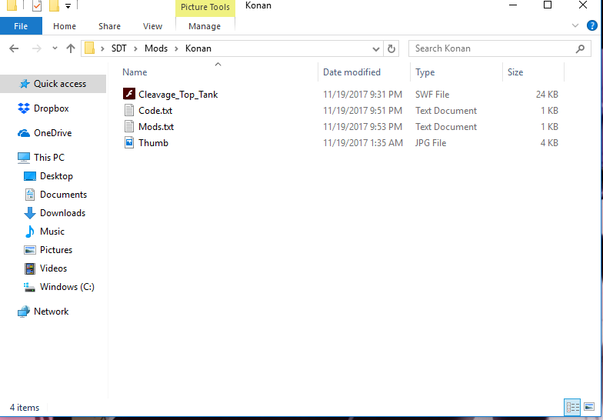The width and height of the screenshot is (603, 420).
Task: Click the Help question mark icon
Action: click(x=592, y=25)
